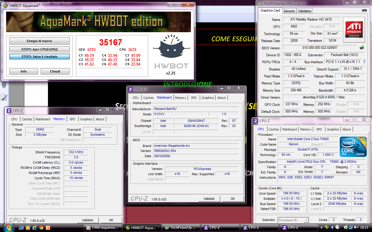
Task: Click Validate in CPU-Z Mainboard window
Action: point(209,199)
